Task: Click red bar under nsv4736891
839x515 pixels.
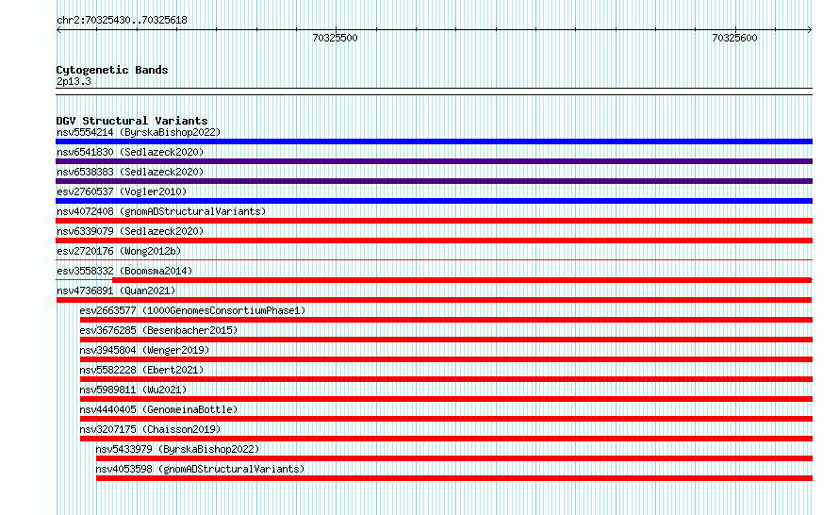Action: point(434,300)
